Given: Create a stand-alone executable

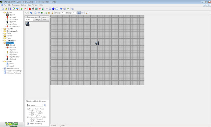Looking at the screenshot, I should coord(14,9).
